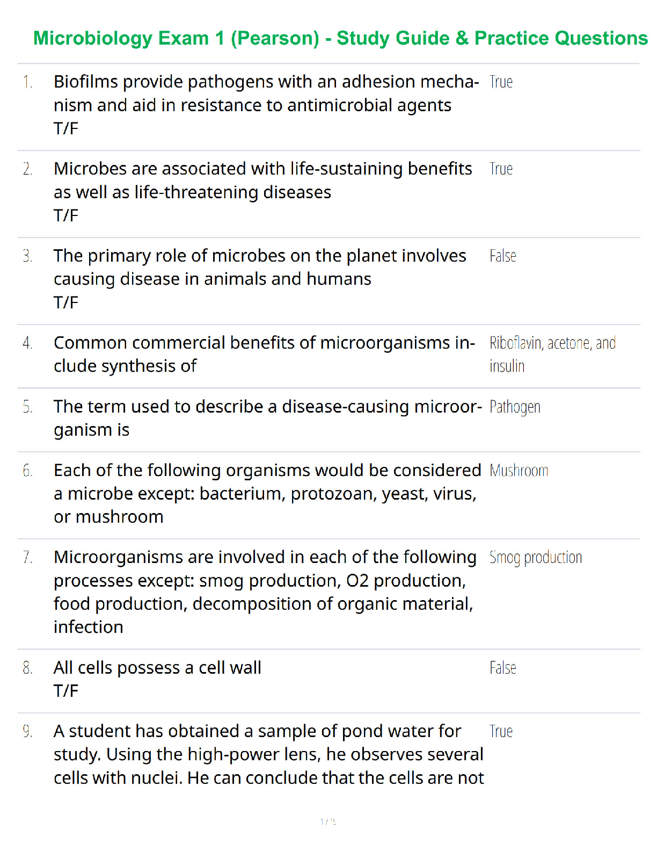This screenshot has height=851, width=657.
Task: Click question number 2
Action: point(27,169)
